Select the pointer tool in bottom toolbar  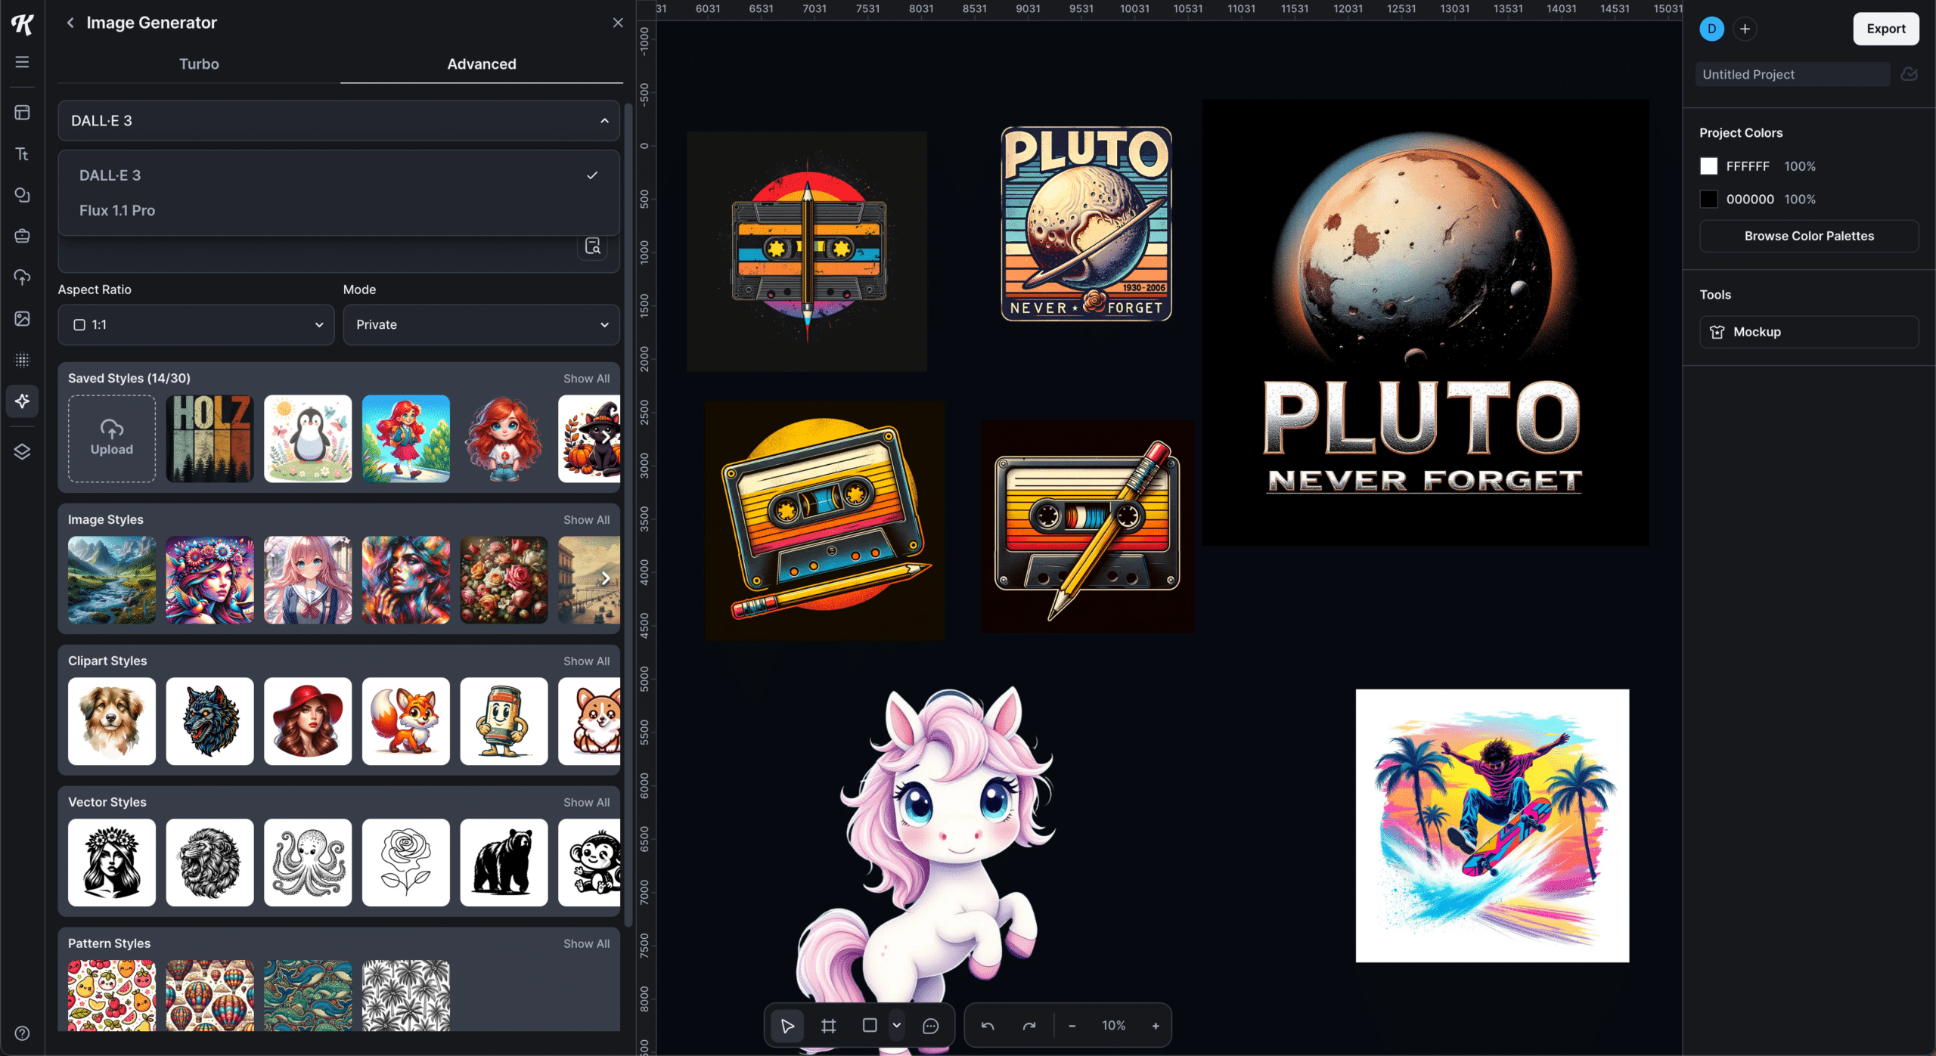pyautogui.click(x=787, y=1026)
